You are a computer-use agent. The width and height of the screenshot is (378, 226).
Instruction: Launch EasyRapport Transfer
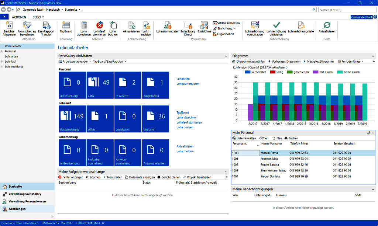tap(46, 28)
